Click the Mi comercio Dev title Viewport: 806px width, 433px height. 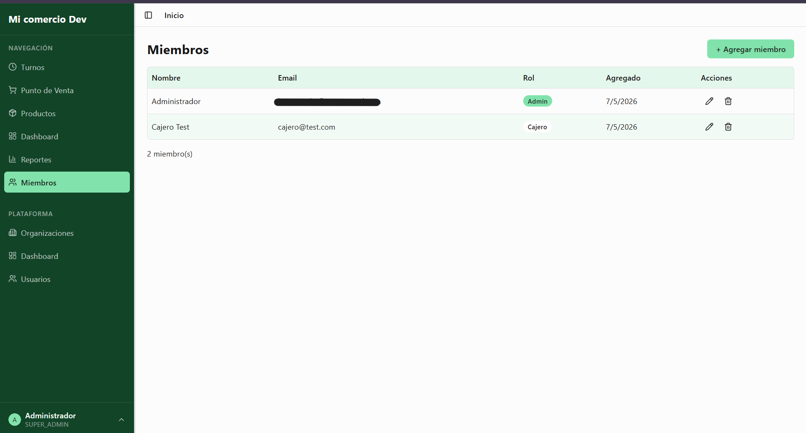(x=47, y=19)
